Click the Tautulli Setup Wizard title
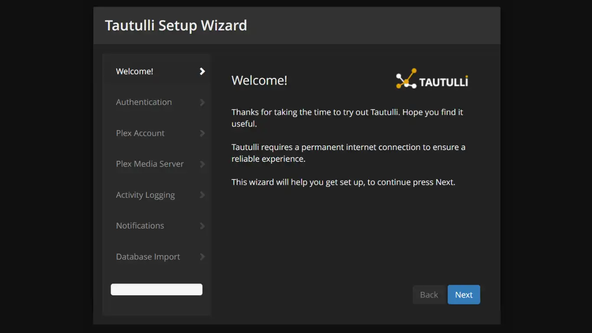This screenshot has height=333, width=592. pyautogui.click(x=176, y=25)
